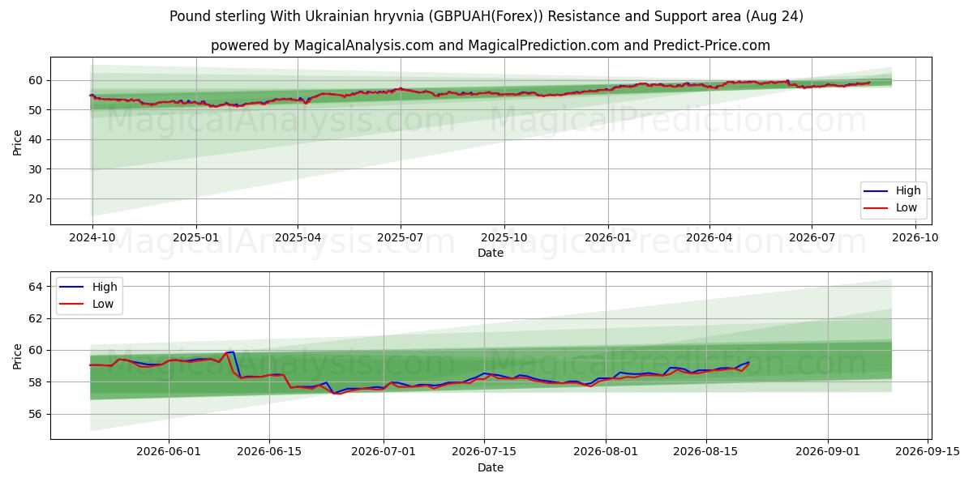Viewport: 973px width, 486px height.
Task: Click the 'Price' axis label of upper chart
Action: (x=18, y=141)
